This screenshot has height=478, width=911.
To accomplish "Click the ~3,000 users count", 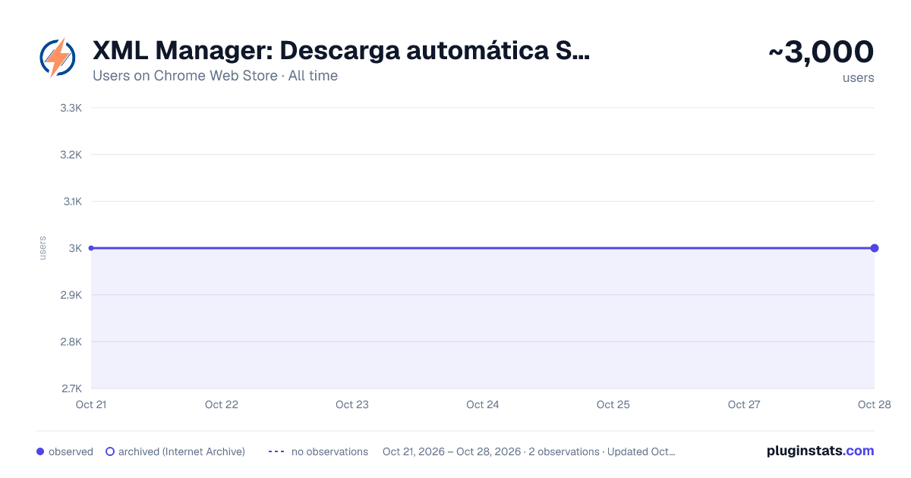I will 821,52.
